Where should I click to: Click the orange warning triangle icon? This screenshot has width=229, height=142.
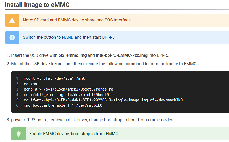point(12,20)
